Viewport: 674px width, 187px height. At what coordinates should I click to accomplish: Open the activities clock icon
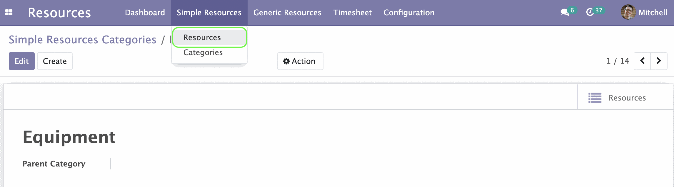(590, 12)
